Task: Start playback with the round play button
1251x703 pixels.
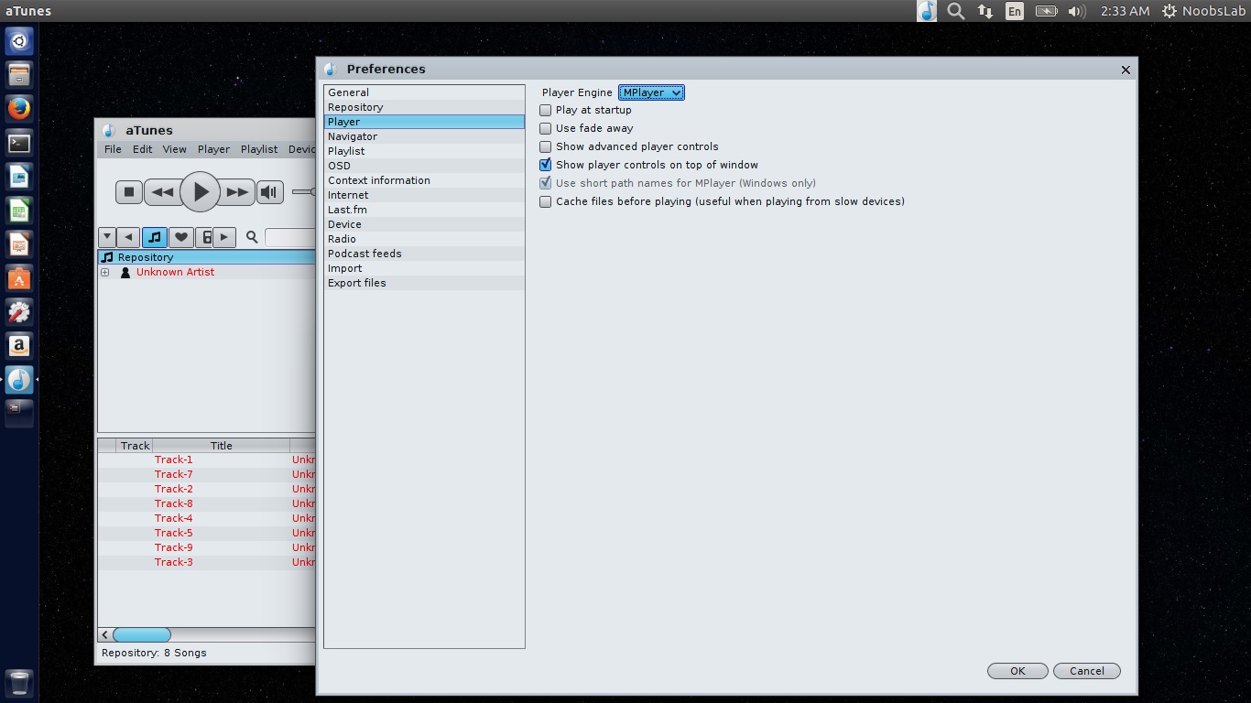Action: click(x=200, y=192)
